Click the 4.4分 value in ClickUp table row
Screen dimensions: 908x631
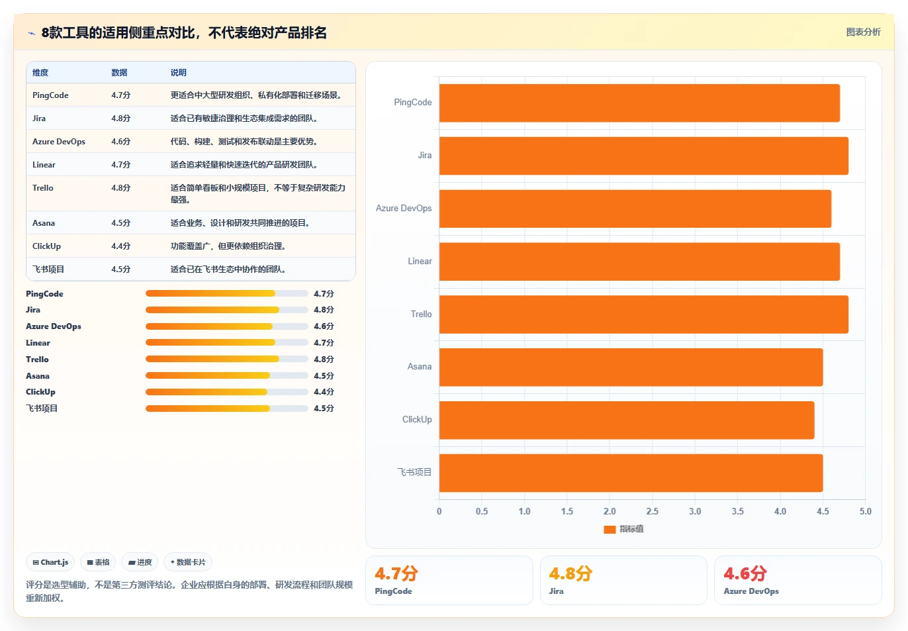[121, 246]
